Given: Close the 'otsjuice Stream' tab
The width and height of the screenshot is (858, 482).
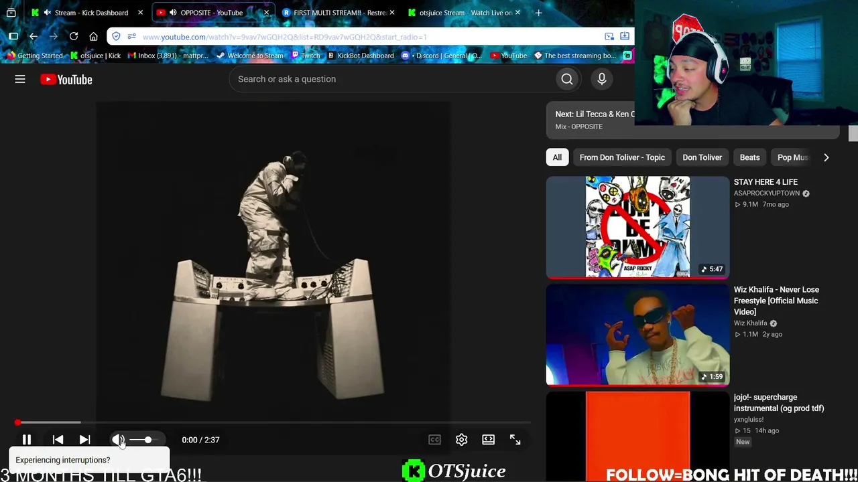Looking at the screenshot, I should click(517, 13).
